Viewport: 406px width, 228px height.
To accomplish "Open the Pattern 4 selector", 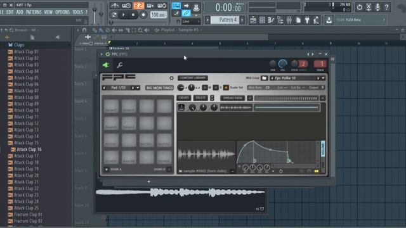I will (x=224, y=20).
